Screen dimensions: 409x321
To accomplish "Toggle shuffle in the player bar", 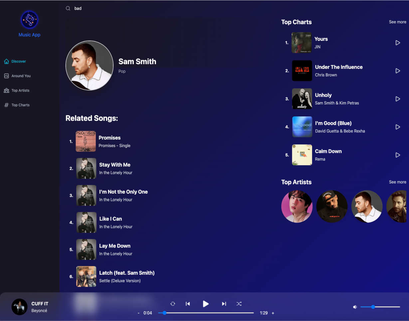I will pos(239,304).
